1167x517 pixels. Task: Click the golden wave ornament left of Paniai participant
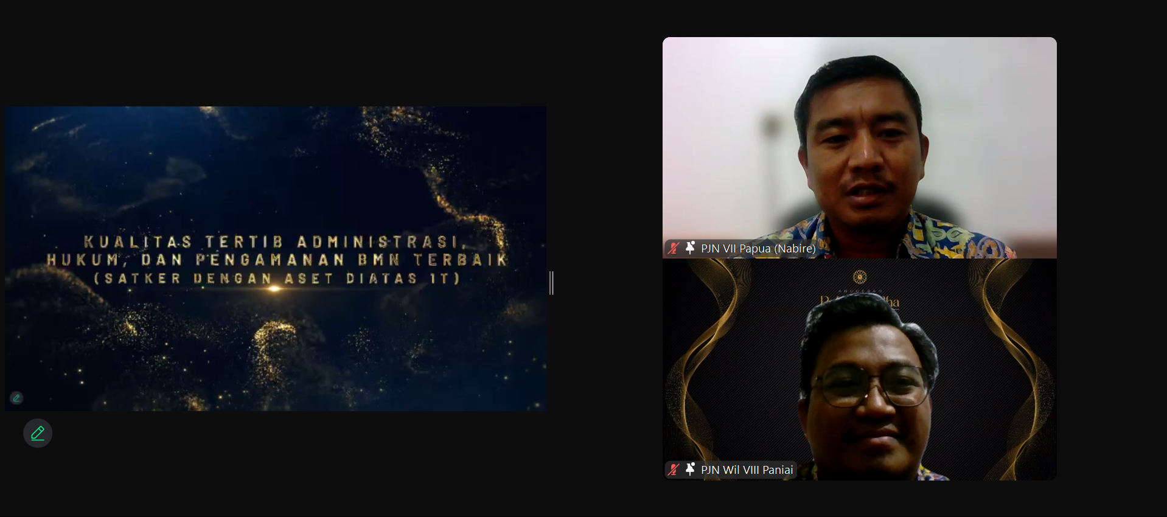(706, 353)
